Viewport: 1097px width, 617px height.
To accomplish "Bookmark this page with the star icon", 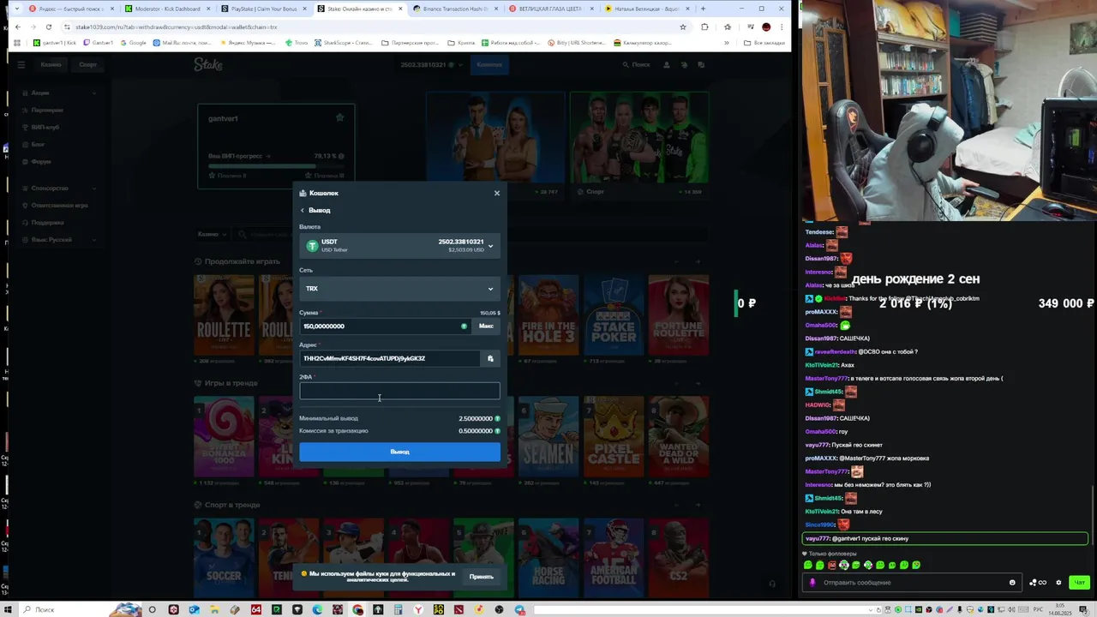I will click(682, 27).
